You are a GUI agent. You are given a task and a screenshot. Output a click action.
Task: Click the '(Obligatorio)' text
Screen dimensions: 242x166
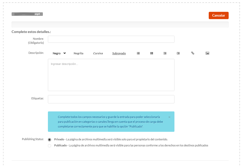pyautogui.click(x=36, y=43)
